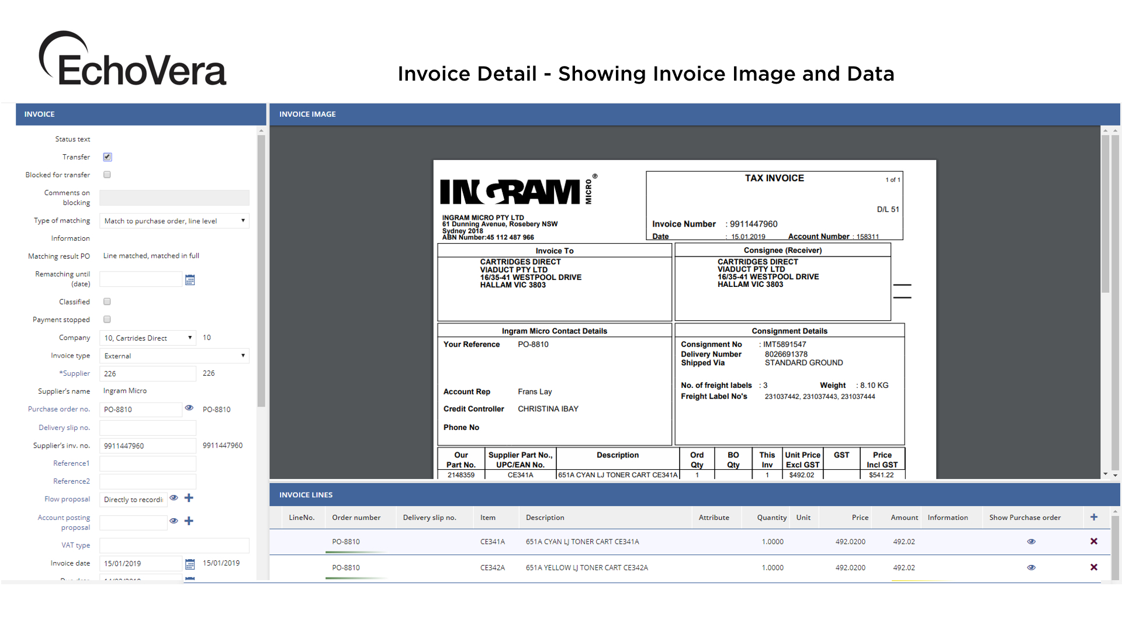Uncheck the Transfer checkbox
The height and width of the screenshot is (631, 1122).
pos(107,157)
